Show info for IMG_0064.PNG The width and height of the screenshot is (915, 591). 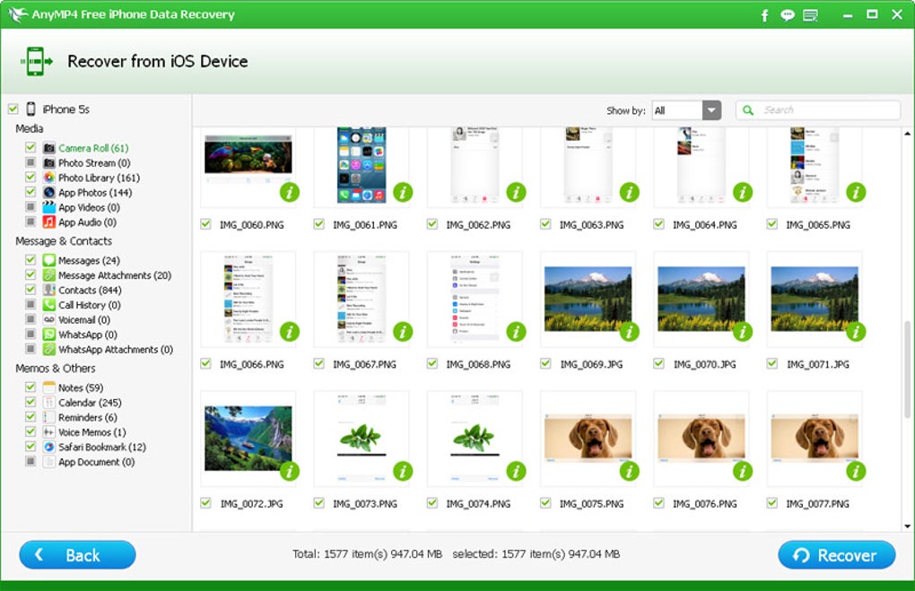click(742, 192)
